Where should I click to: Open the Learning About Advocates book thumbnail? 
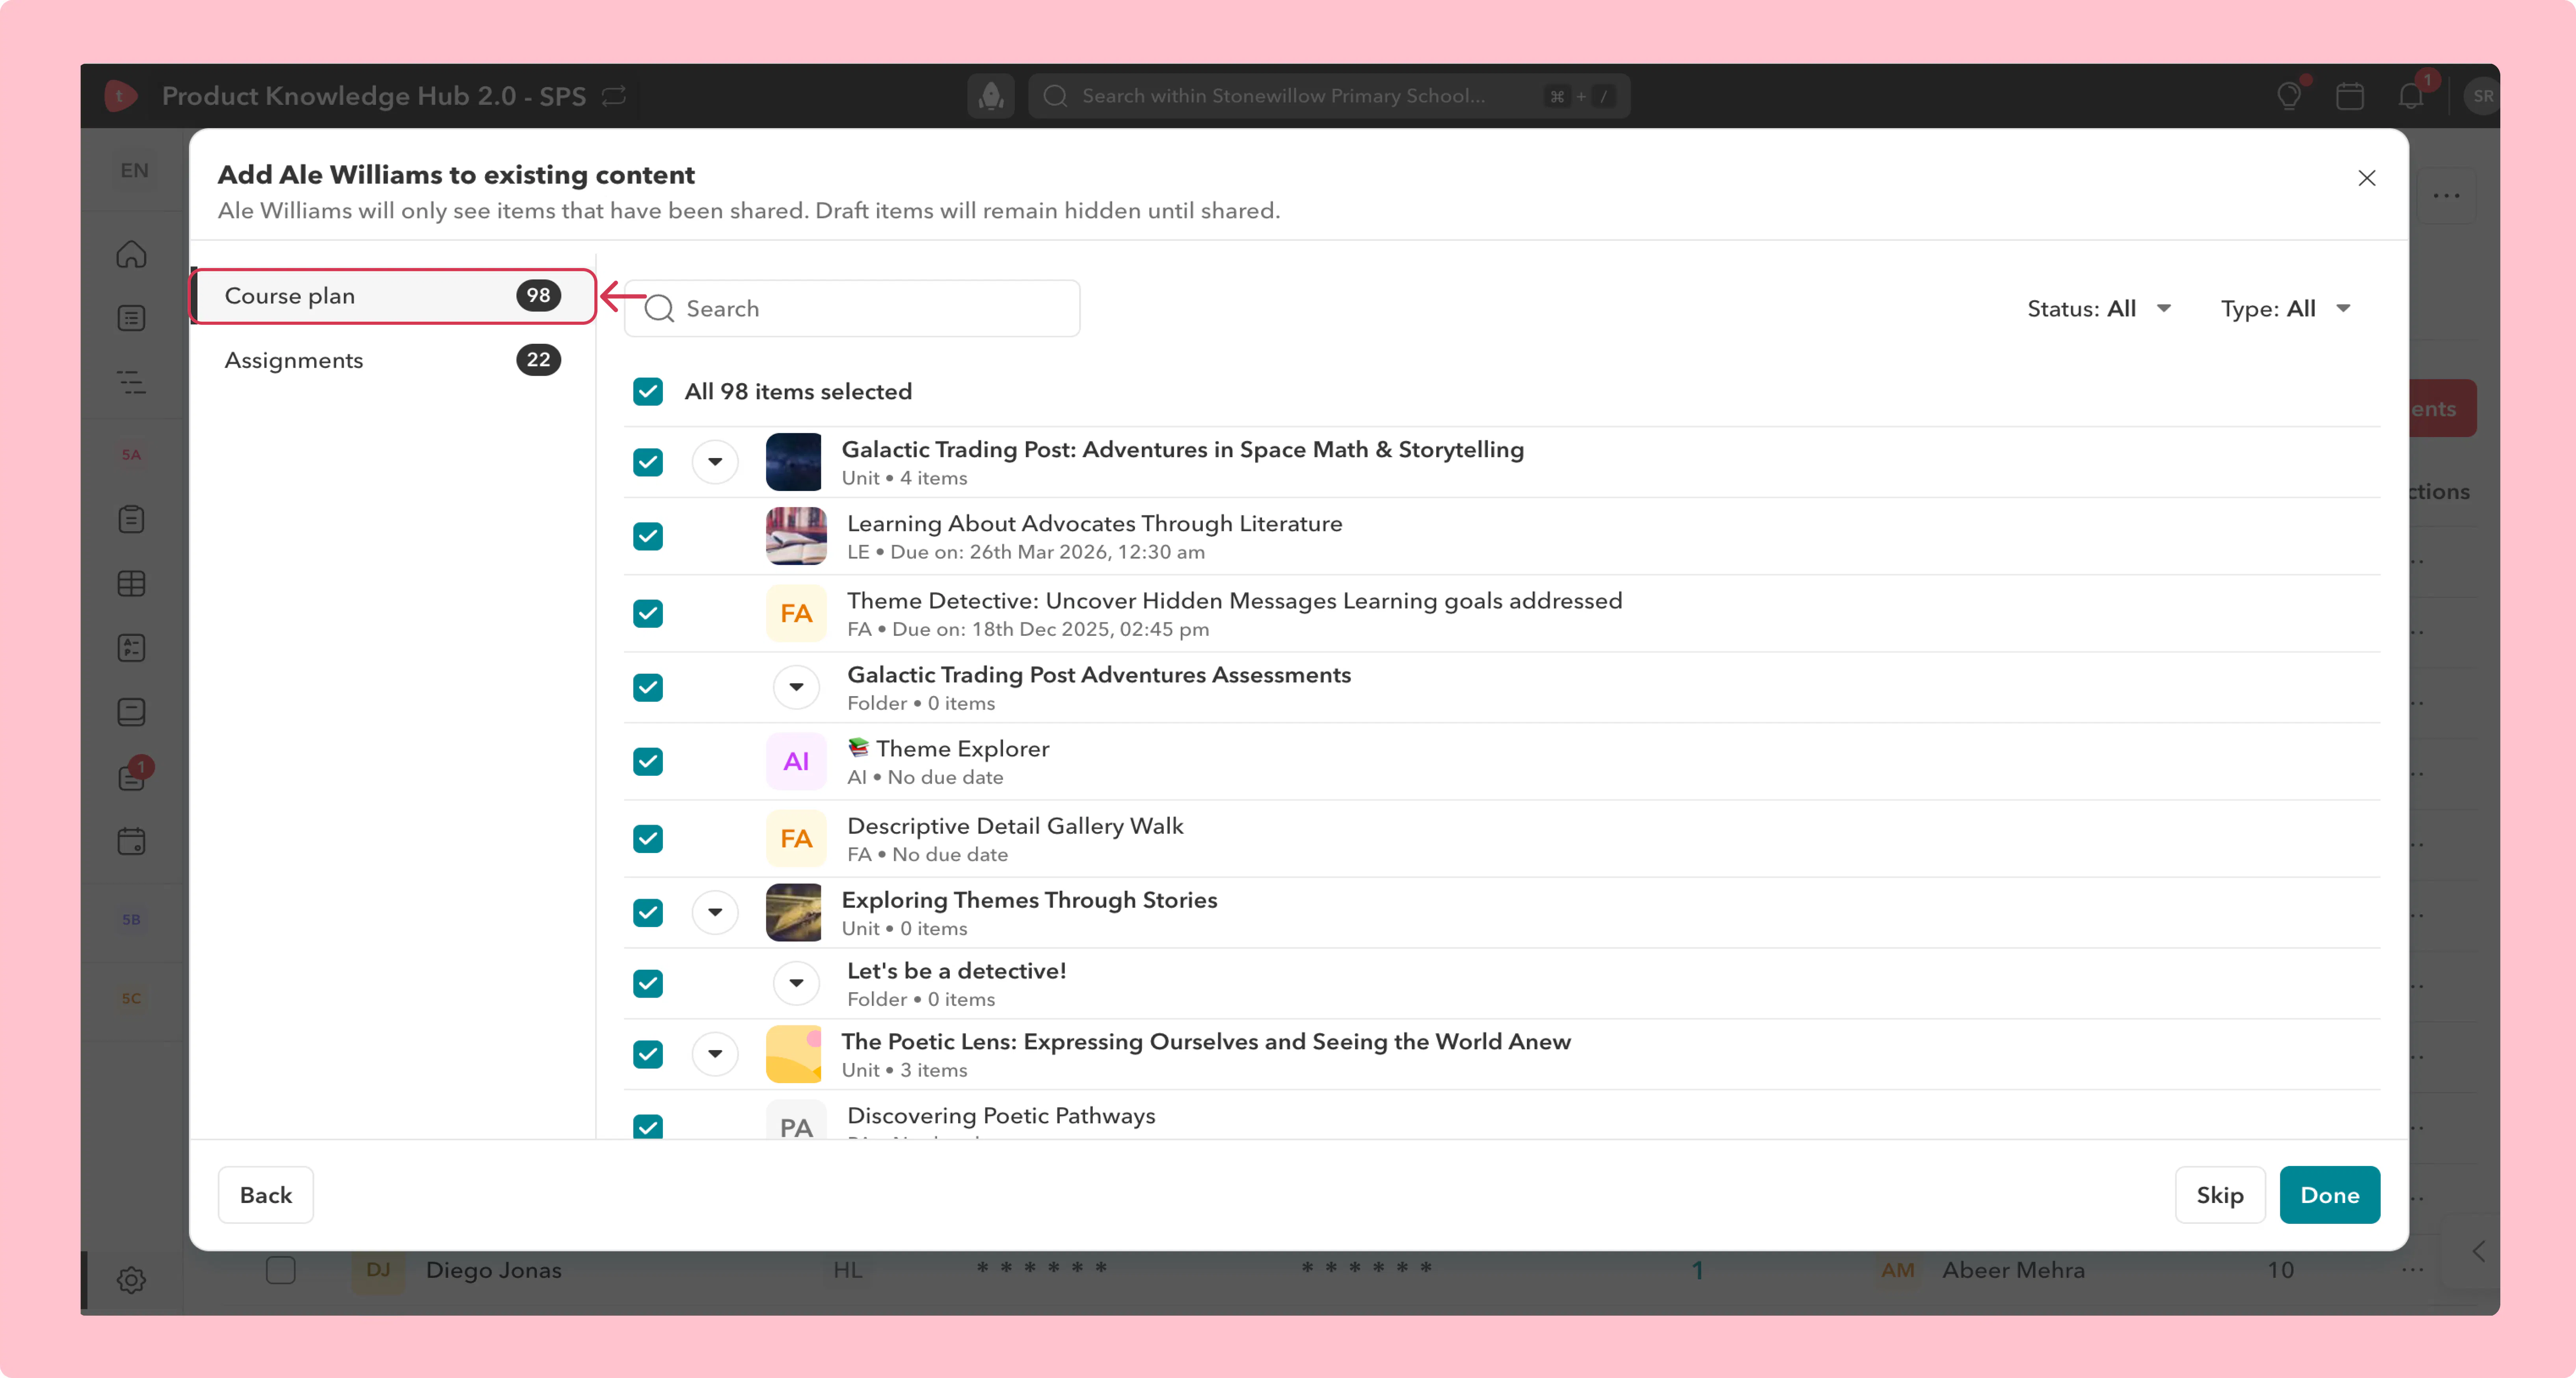tap(796, 536)
